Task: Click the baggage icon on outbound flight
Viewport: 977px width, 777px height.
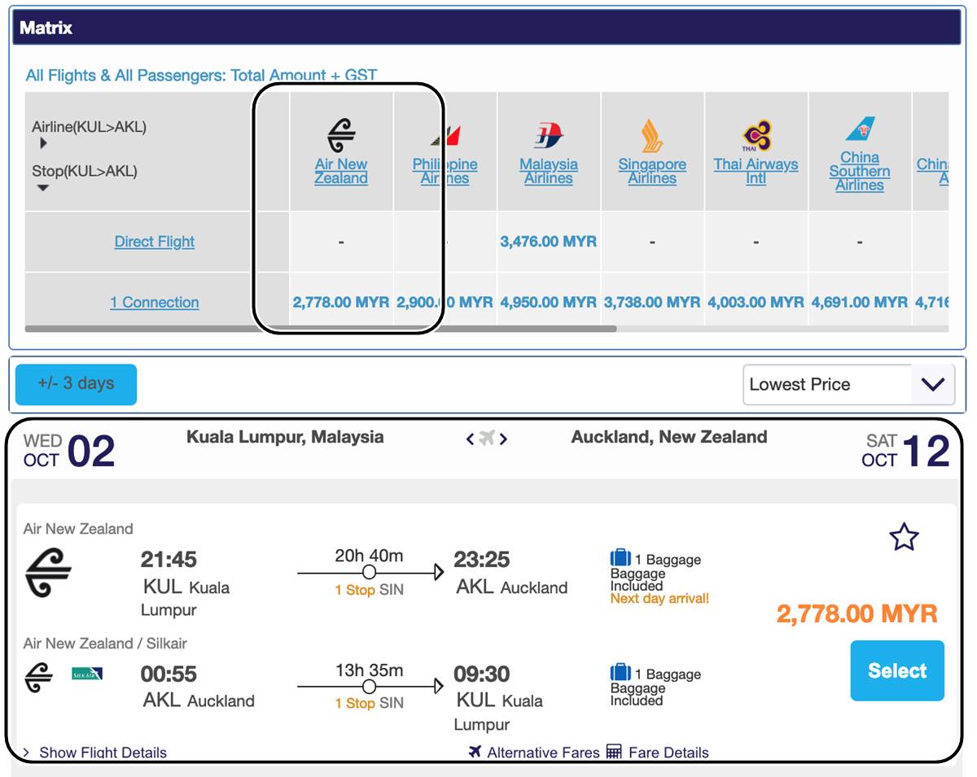Action: tap(620, 558)
